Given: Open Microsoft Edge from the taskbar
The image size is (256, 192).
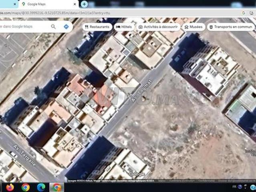Looking at the screenshot, I should click(41, 188).
